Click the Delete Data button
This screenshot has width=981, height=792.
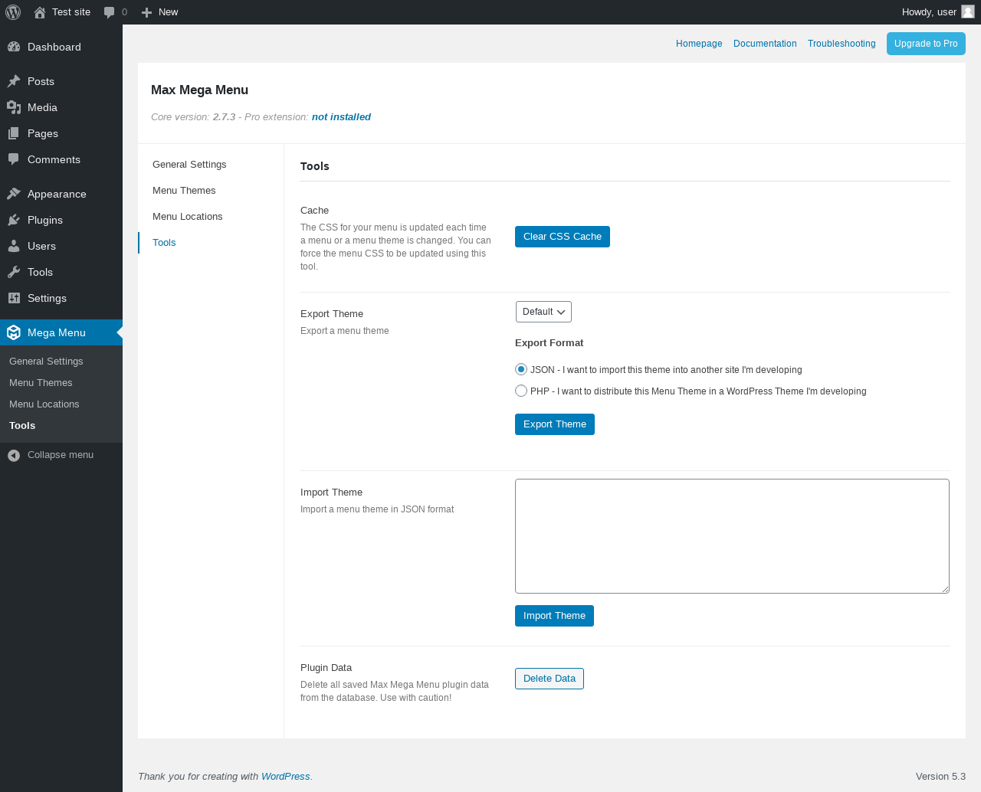(550, 679)
